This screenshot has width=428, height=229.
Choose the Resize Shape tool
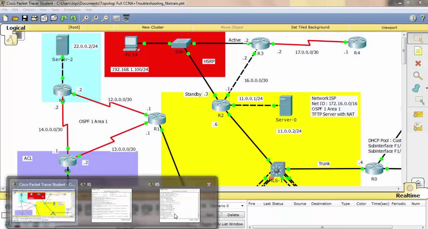pyautogui.click(x=419, y=100)
